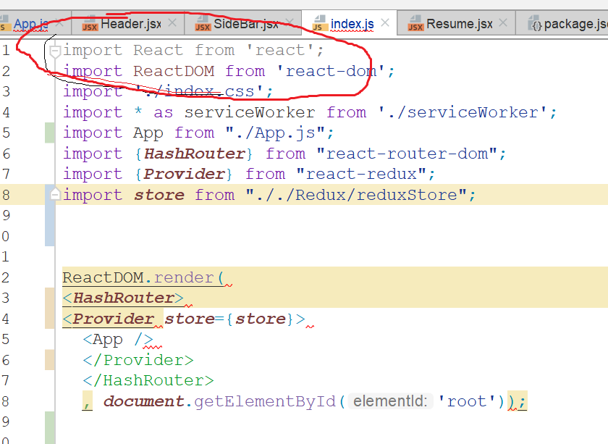Click the JSON file icon on package.json tab
608x444 pixels.
tap(535, 23)
